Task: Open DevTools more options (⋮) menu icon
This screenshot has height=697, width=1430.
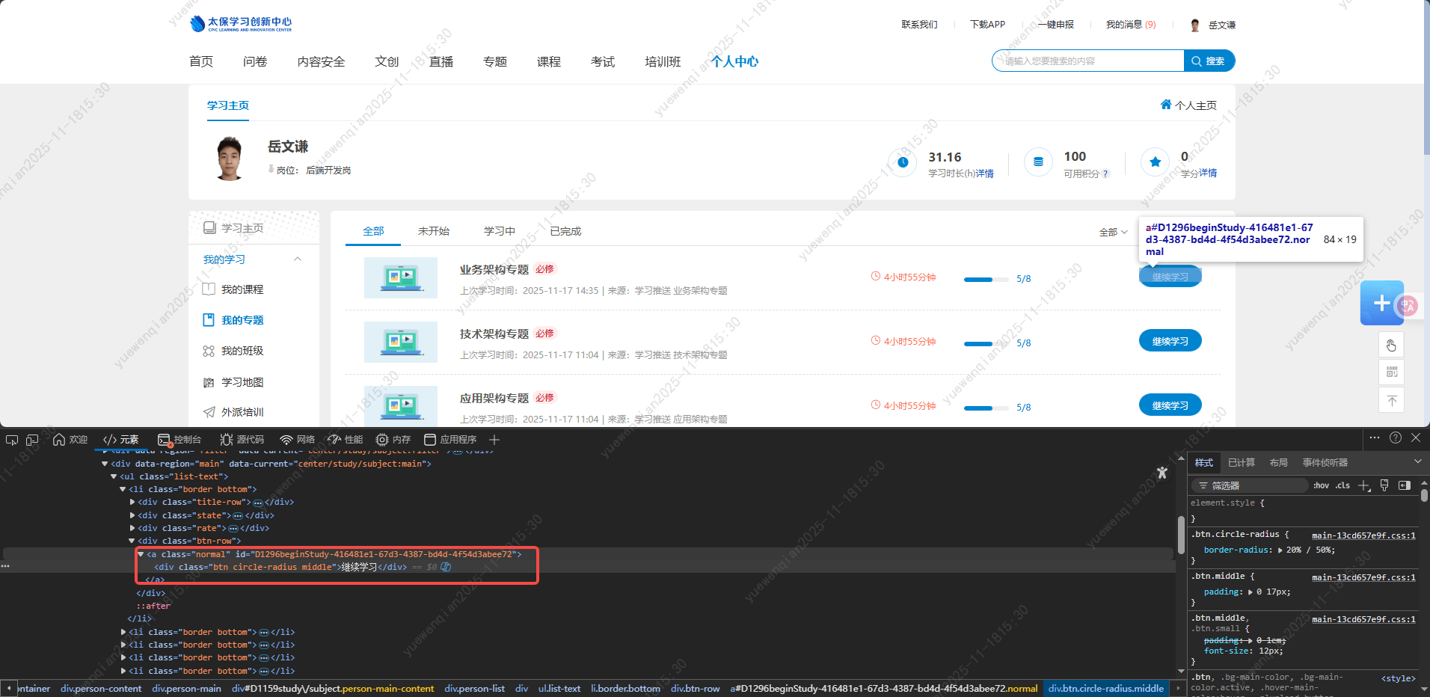Action: [1375, 437]
